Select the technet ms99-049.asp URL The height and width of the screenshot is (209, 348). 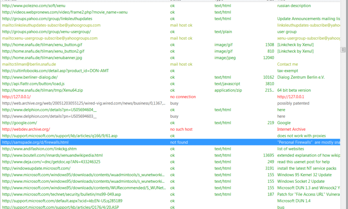click(62, 194)
